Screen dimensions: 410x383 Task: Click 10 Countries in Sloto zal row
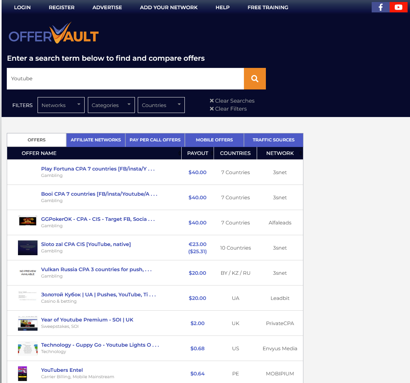[x=235, y=248]
